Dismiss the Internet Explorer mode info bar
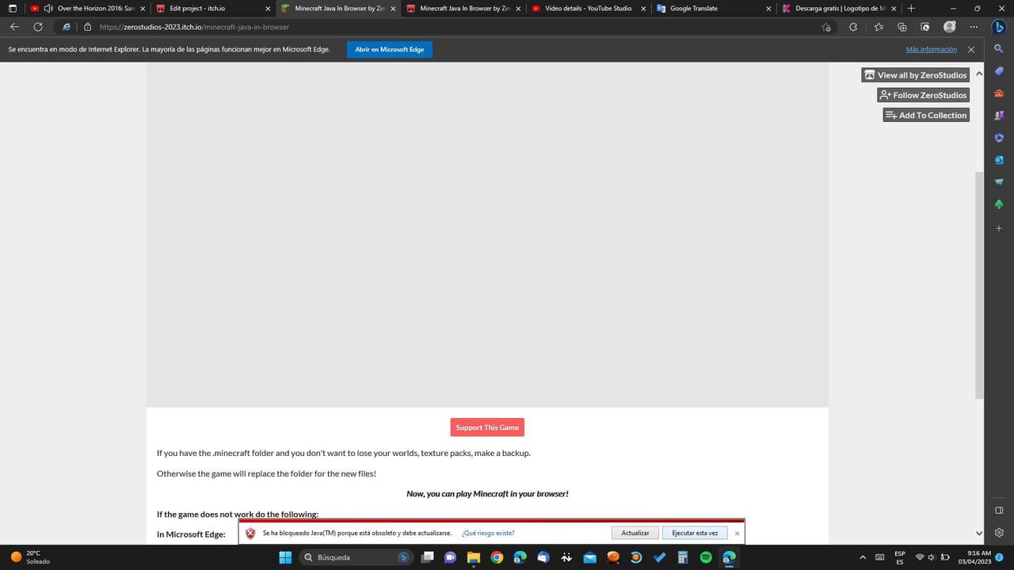 pyautogui.click(x=971, y=49)
